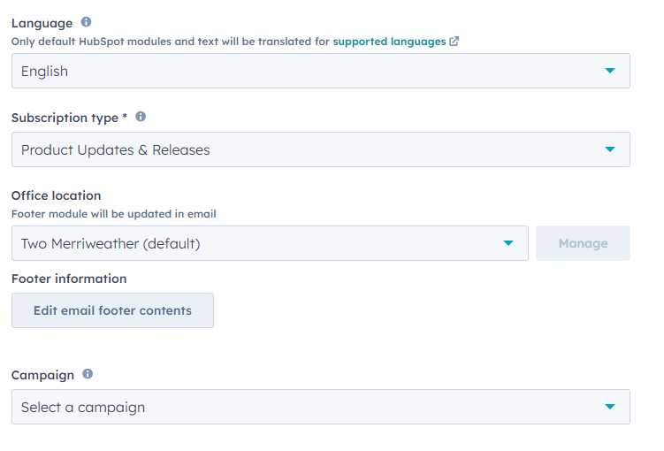
Task: Click the English text in Language field
Action: 44,71
